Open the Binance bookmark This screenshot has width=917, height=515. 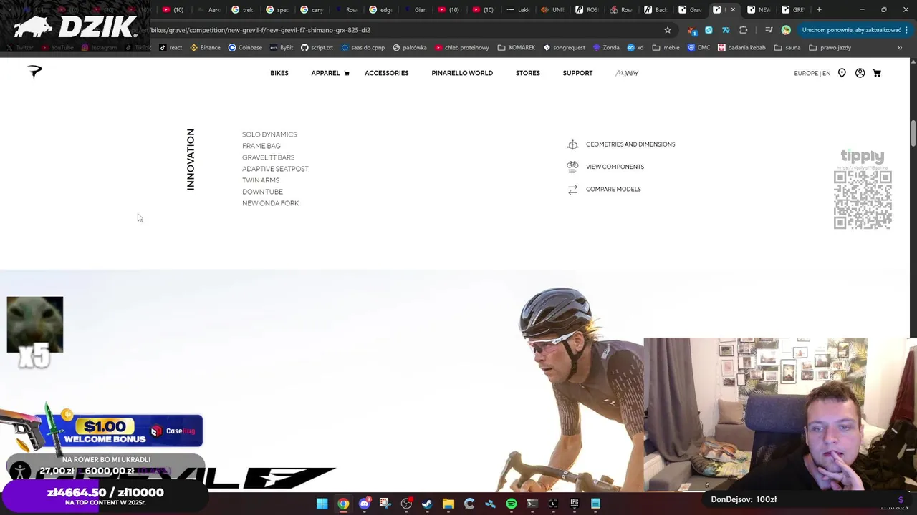205,47
